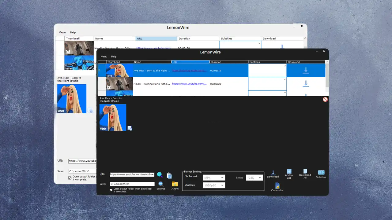This screenshot has width=392, height=220.
Task: Click the red cancel icon in preview pane
Action: [325, 99]
